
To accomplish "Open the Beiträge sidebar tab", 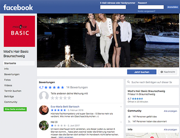I will [9, 96].
